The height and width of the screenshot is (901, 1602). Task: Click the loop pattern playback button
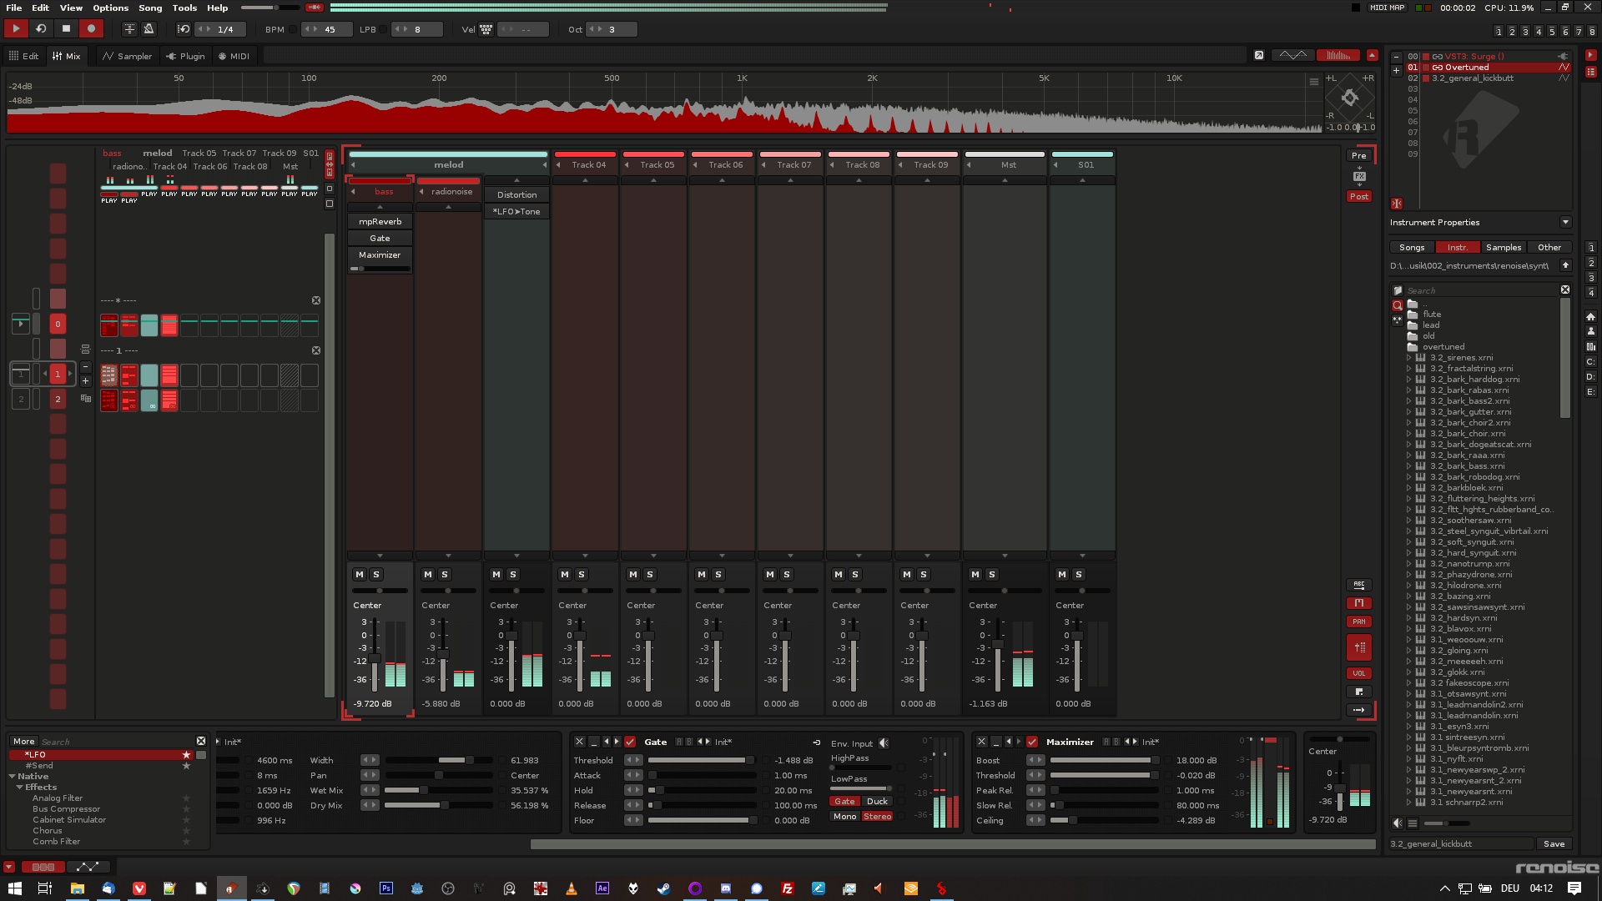point(40,29)
